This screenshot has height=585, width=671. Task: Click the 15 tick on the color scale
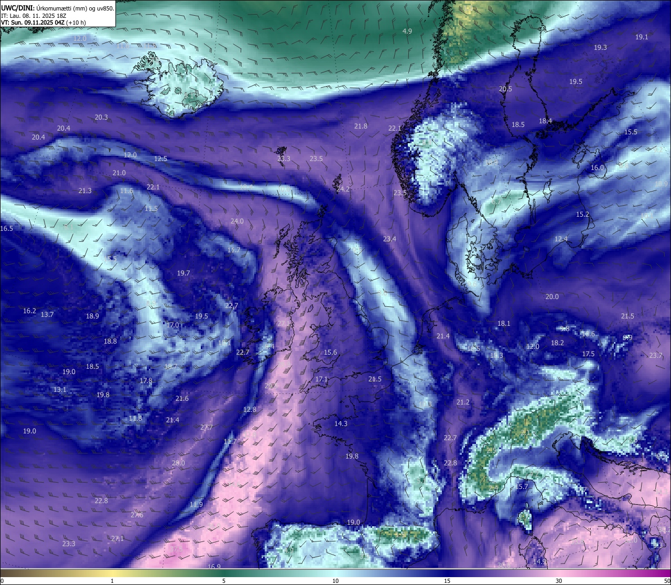[x=447, y=581]
